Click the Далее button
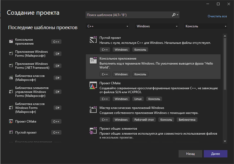Viewport: 234px width, 164px height. (x=216, y=154)
